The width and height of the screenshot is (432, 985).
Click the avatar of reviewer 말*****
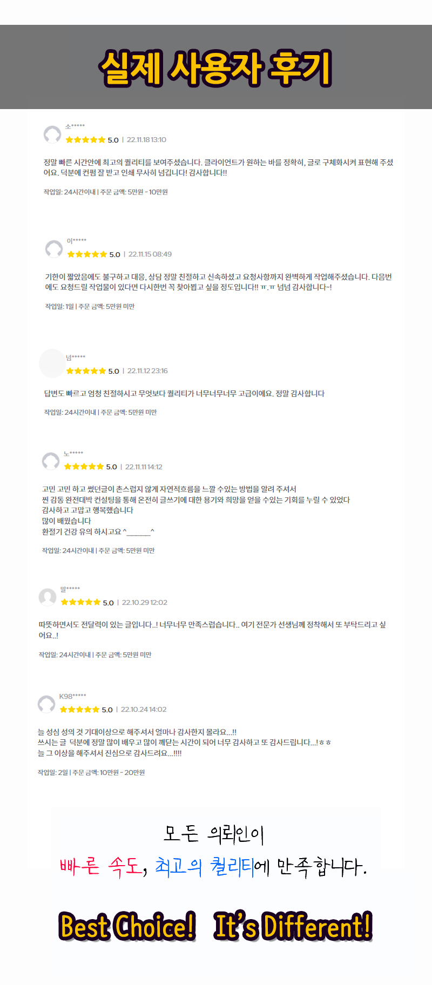tap(48, 597)
